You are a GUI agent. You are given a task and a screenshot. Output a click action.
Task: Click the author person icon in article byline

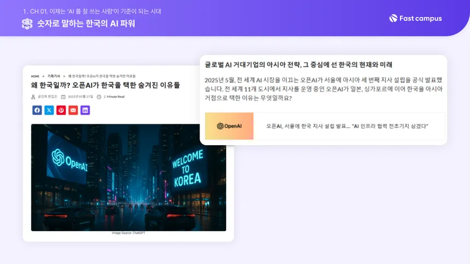coord(33,97)
